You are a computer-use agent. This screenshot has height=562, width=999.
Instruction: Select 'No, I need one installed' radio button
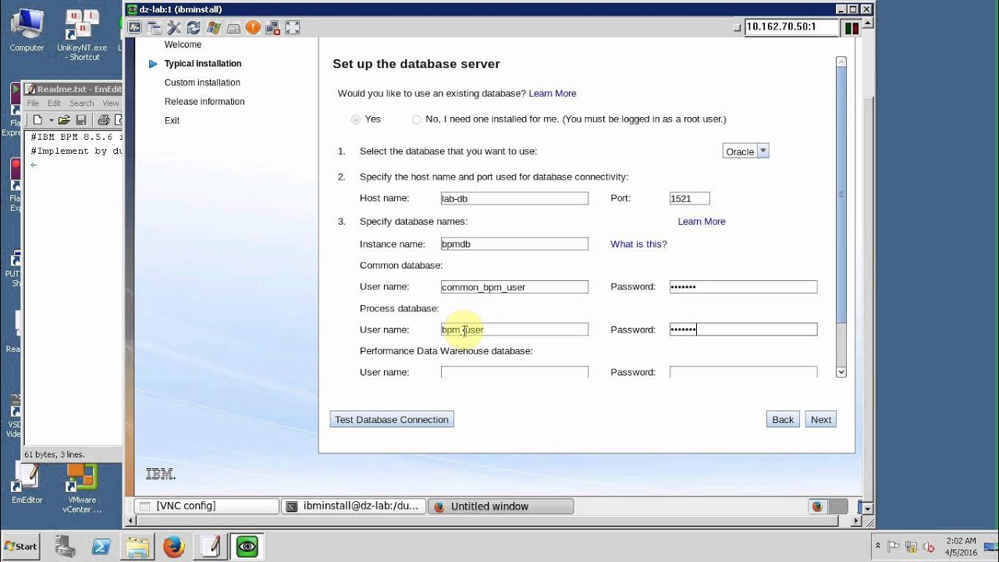click(416, 119)
